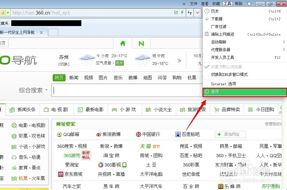This screenshot has width=287, height=190.
Task: Select the 网页 search tab
Action: point(59,77)
